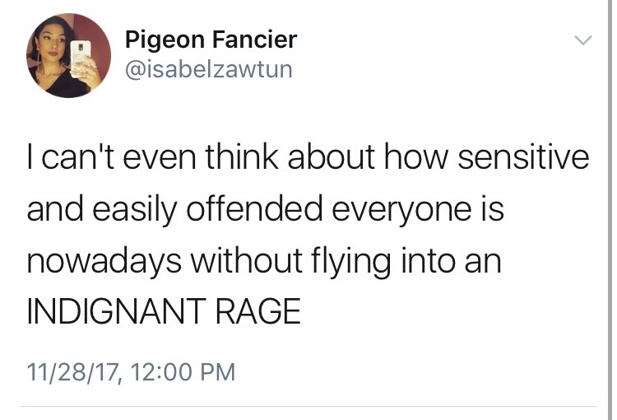Open the Pigeon Fancier display name

click(x=211, y=39)
